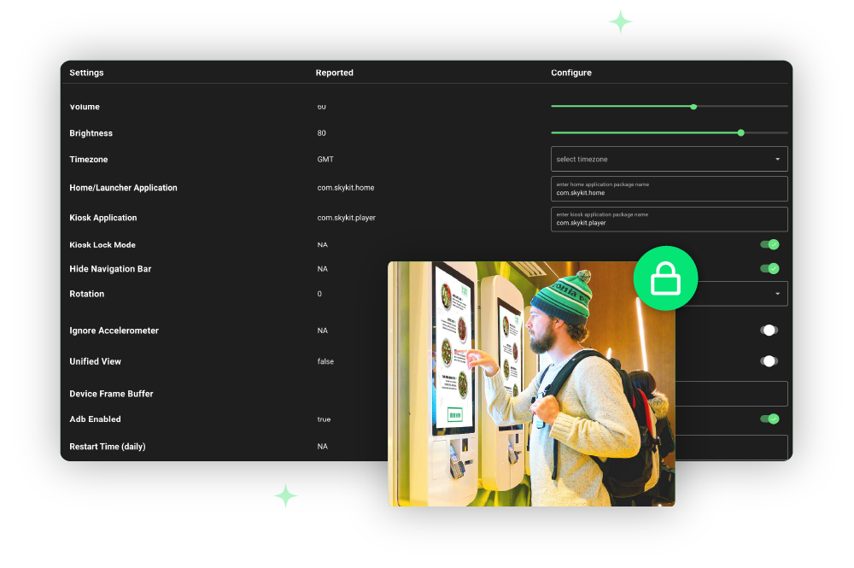Open the select timezone dropdown
This screenshot has width=854, height=568.
click(669, 159)
